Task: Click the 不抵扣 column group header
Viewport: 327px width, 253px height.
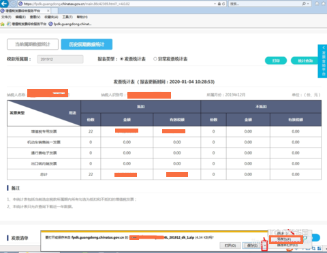Action: click(261, 107)
